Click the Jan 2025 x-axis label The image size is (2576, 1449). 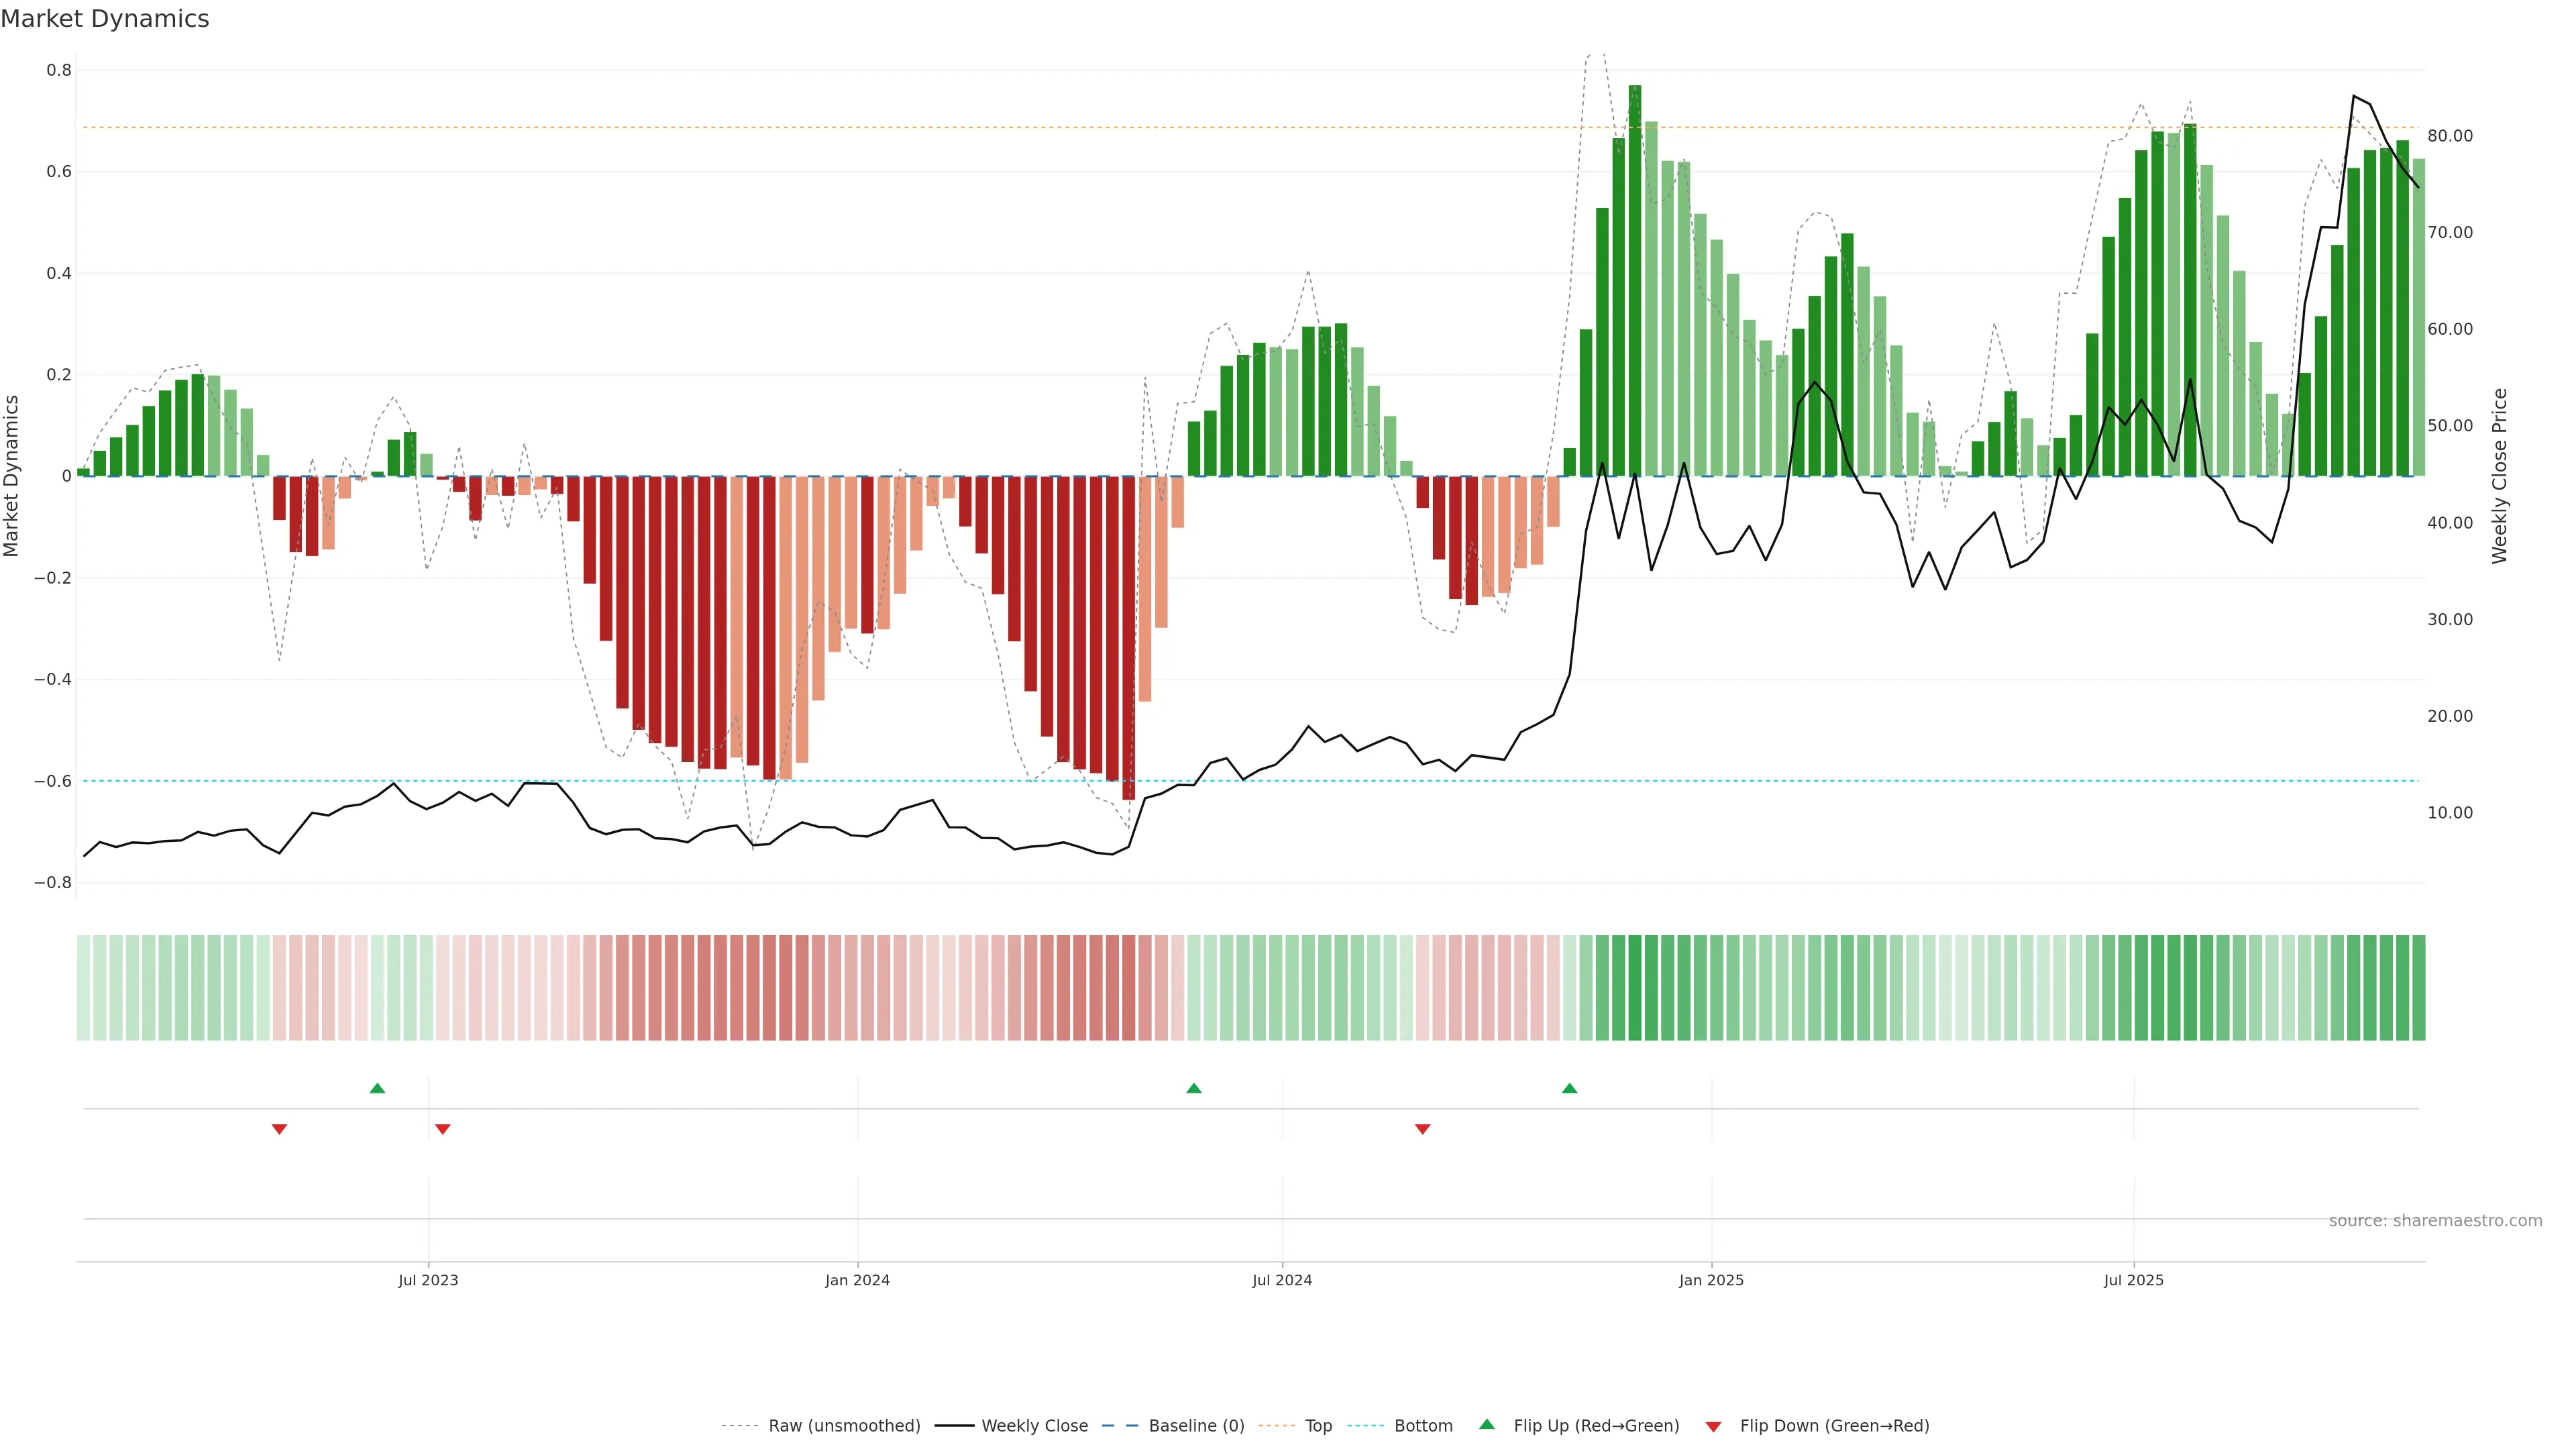[x=1710, y=1280]
